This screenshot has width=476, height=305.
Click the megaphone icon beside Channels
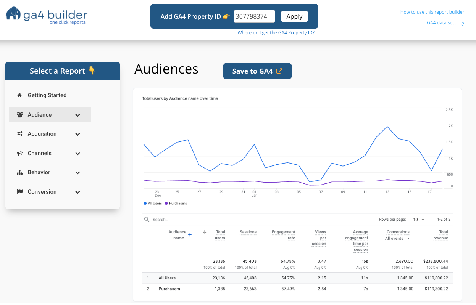(19, 153)
